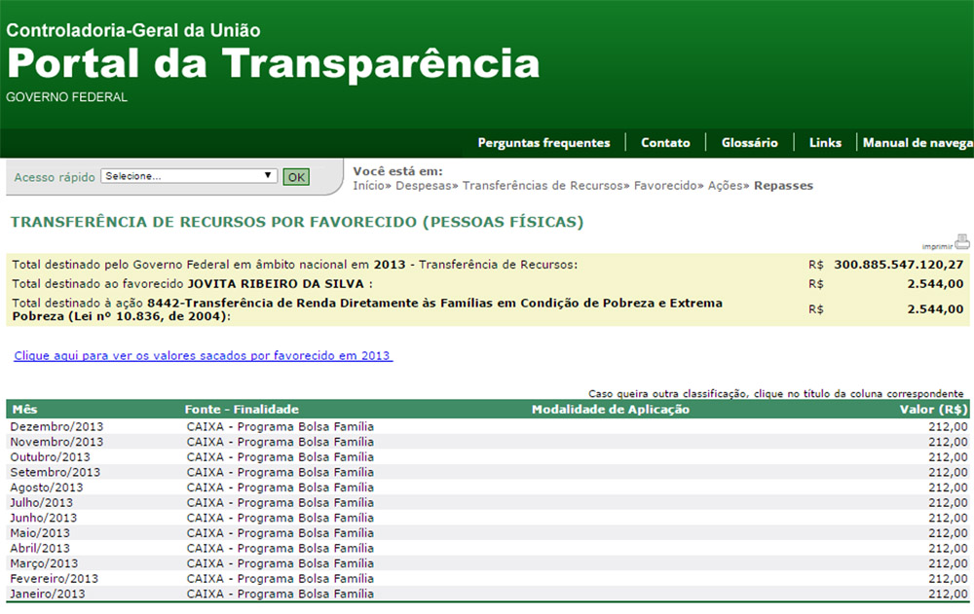Screen dimensions: 974x614
Task: Click Portal da Transparência site title
Action: click(274, 63)
